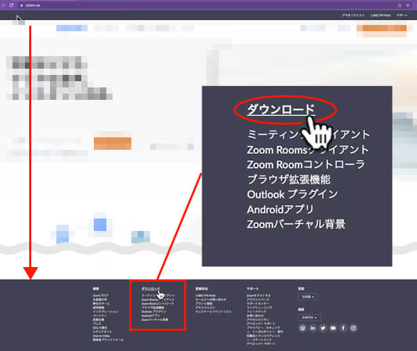Open Outlook プラグイン in the footer list
417x351 pixels.
click(x=154, y=311)
